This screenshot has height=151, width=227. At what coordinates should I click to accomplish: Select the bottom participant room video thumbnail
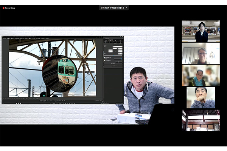[x=201, y=120]
